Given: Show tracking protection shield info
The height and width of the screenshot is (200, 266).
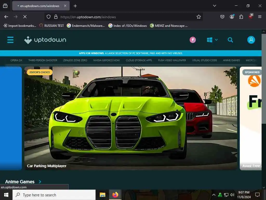Looking at the screenshot, I should point(49,17).
